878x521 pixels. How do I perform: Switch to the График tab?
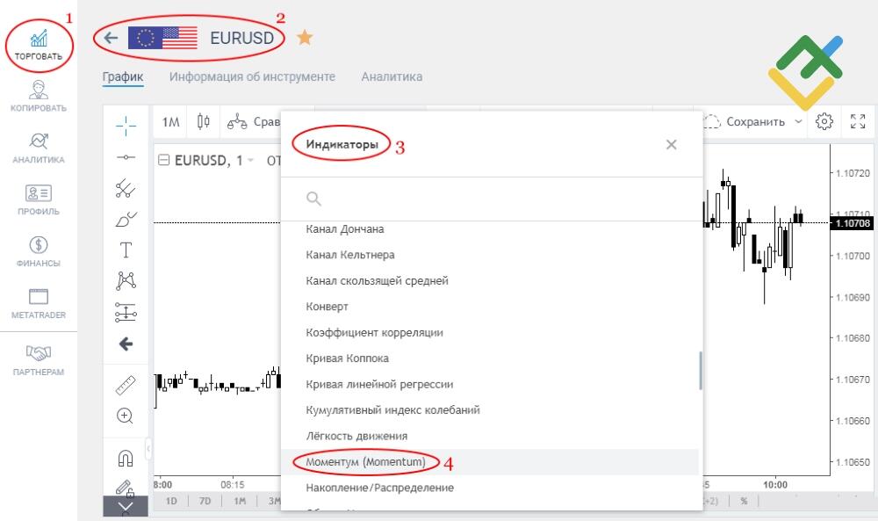[123, 76]
